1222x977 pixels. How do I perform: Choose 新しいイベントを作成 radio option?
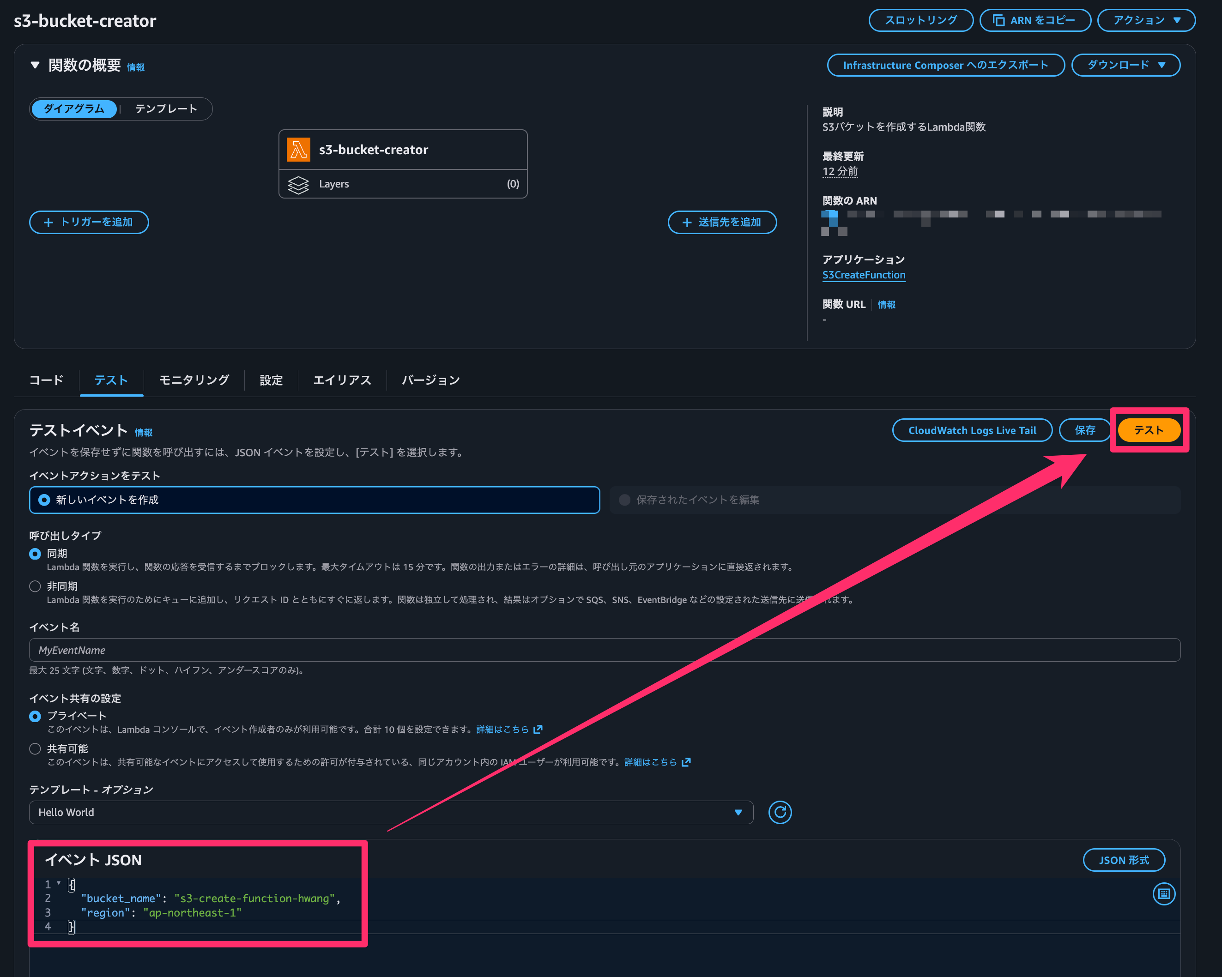pyautogui.click(x=44, y=500)
